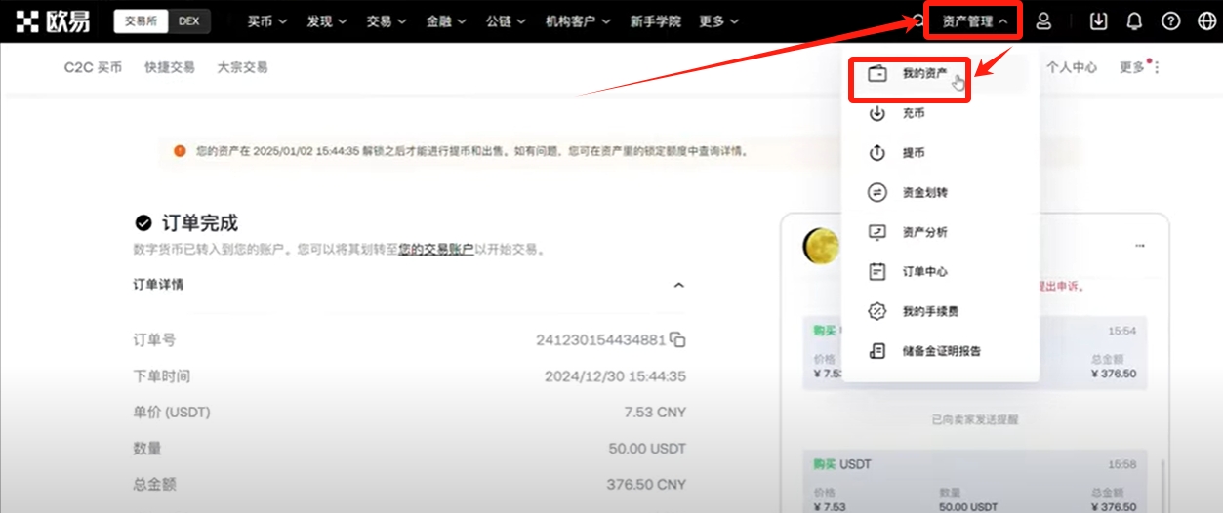Go to 新手学院
Screen dimensions: 1223x513
(656, 21)
